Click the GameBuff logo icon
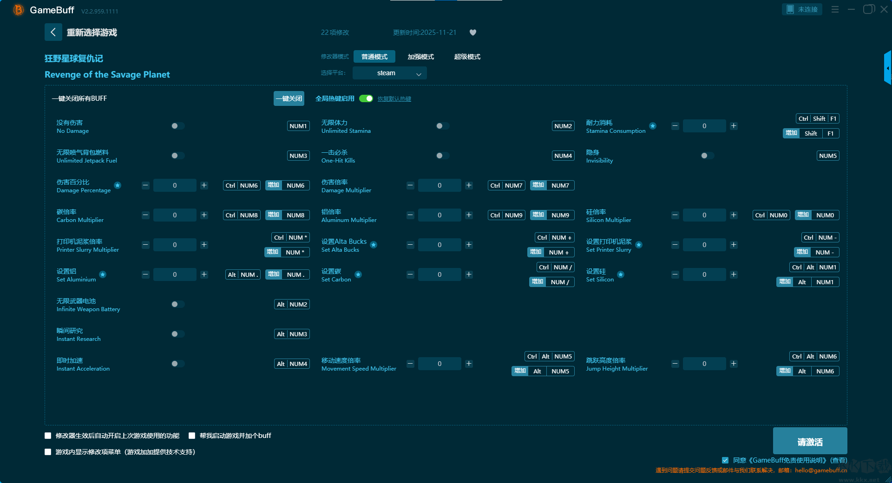 click(19, 10)
